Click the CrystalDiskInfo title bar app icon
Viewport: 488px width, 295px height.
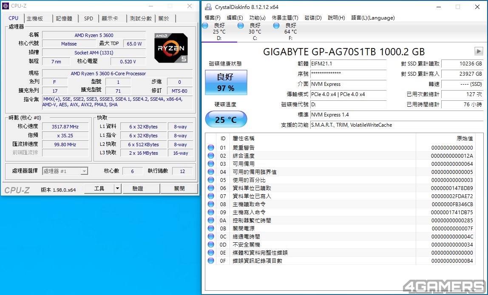tap(209, 7)
